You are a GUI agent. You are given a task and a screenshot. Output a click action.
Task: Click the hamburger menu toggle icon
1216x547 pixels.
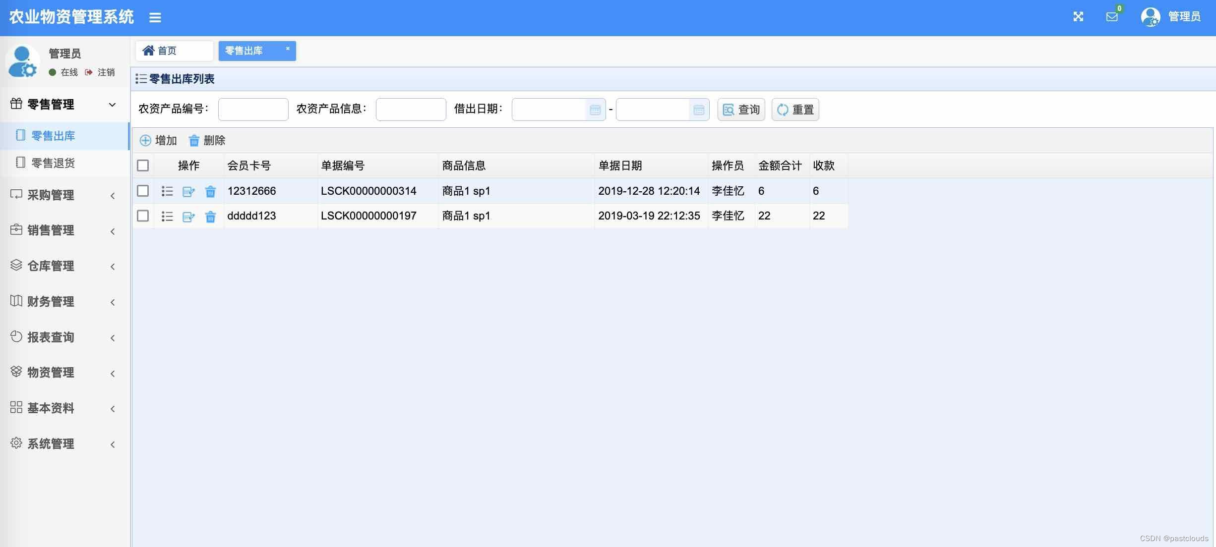click(x=155, y=18)
